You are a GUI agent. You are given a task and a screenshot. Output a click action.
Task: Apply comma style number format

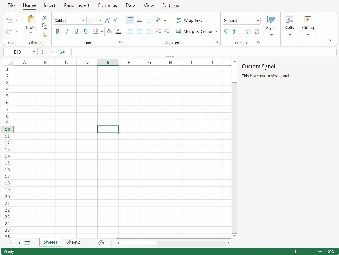coord(234,32)
